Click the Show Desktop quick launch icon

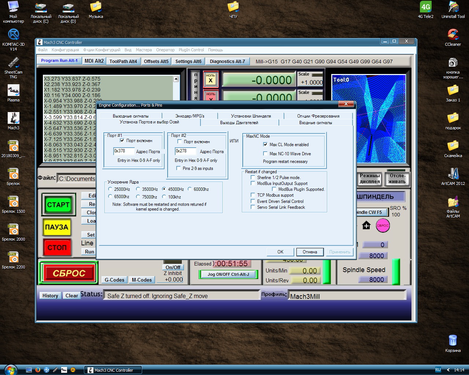coord(29,370)
